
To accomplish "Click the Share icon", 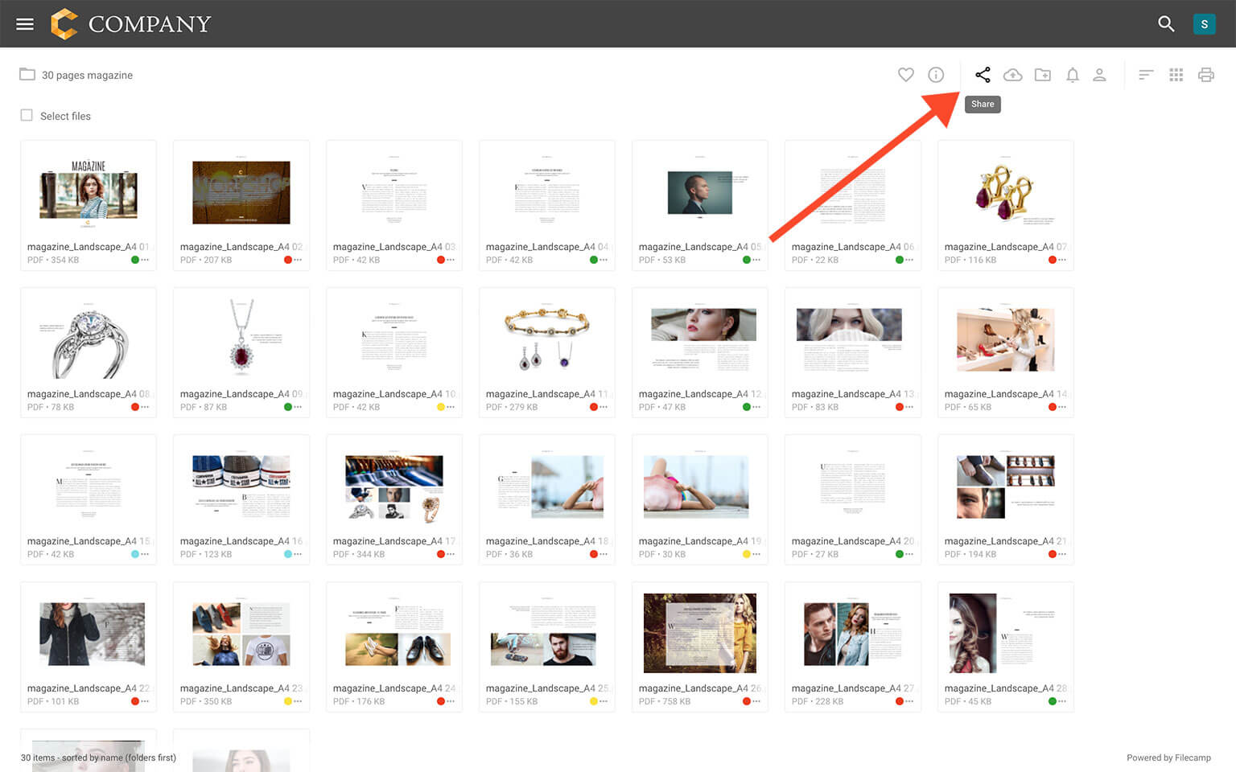I will click(983, 75).
